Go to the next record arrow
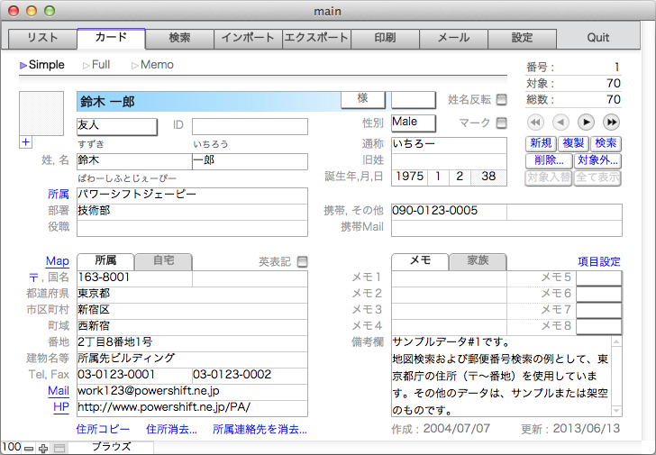This screenshot has height=455, width=656. [586, 122]
